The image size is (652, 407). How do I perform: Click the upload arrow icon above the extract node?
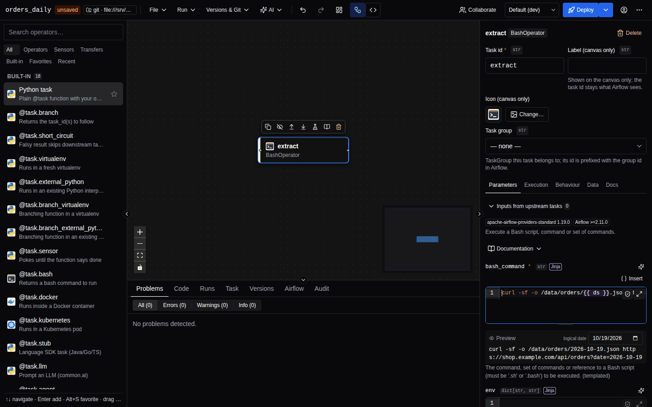point(292,127)
